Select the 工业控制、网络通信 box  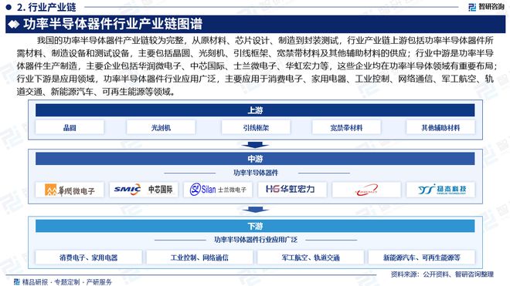tap(199, 257)
